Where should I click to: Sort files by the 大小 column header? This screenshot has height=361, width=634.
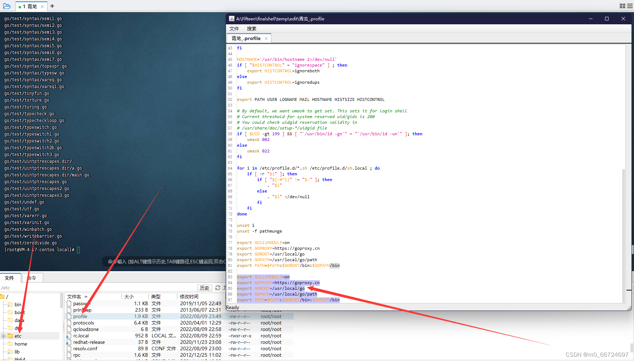coord(135,297)
